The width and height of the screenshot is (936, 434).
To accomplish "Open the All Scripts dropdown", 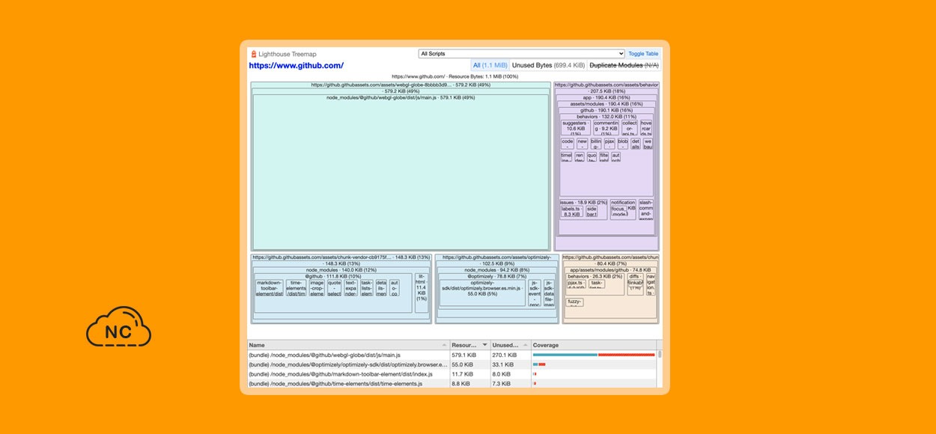I will click(x=521, y=54).
